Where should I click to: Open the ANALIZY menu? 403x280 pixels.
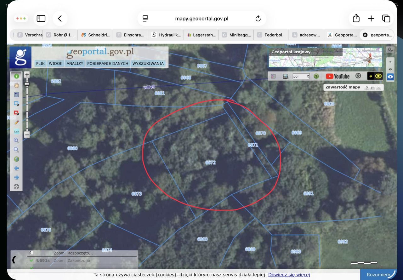75,63
